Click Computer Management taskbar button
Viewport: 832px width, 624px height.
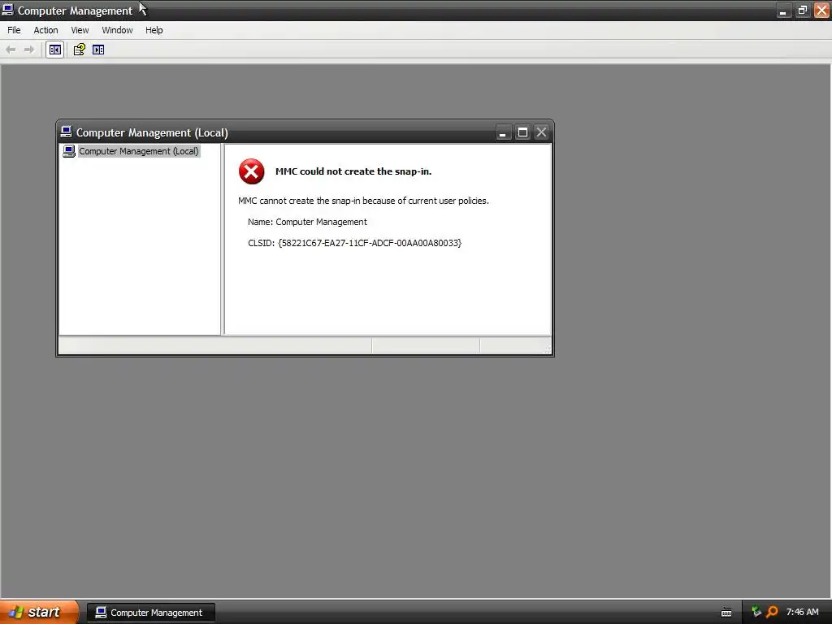click(151, 613)
